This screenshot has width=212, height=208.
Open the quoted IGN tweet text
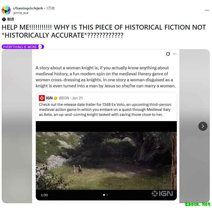point(105,110)
